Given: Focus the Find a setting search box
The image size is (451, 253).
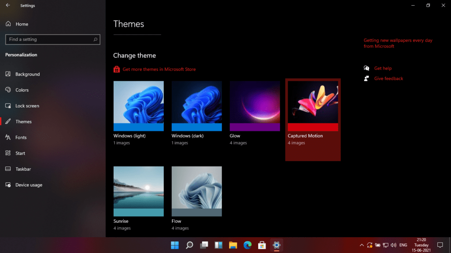Looking at the screenshot, I should point(53,39).
